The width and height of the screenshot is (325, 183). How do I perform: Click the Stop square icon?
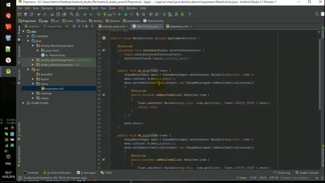click(144, 14)
